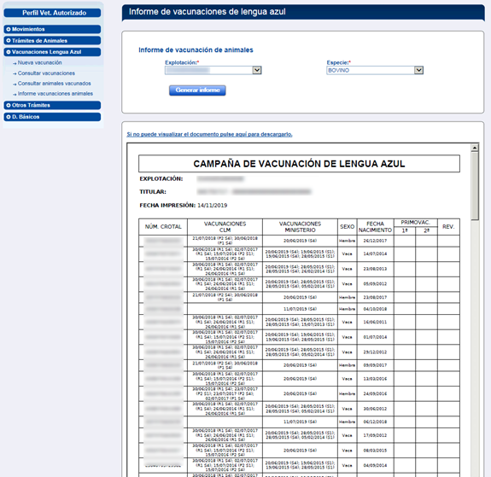Click the birth date 24/09/2016 cell
This screenshot has width=491, height=477.
tap(375, 393)
